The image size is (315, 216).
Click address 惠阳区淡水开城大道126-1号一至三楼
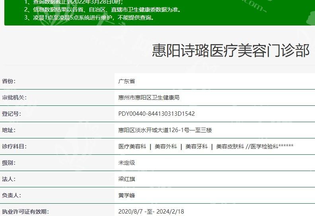(x=165, y=130)
